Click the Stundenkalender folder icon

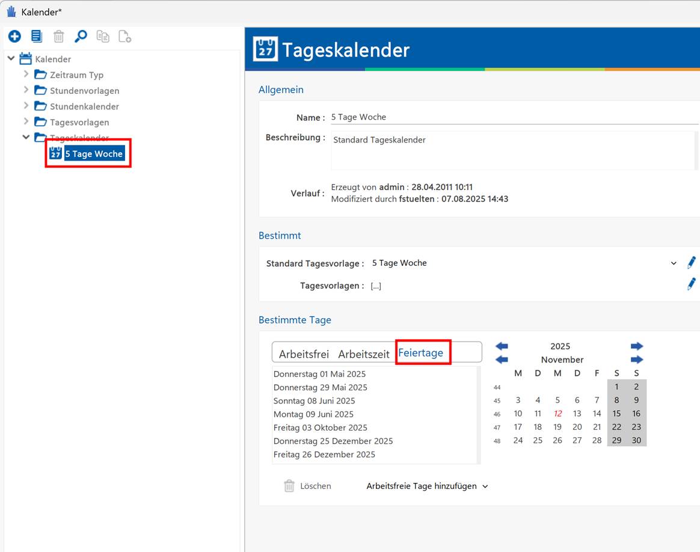point(41,106)
